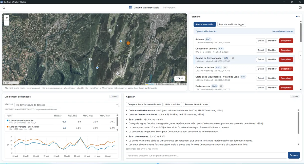The height and width of the screenshot is (164, 304).
Task: Click the left chevron beside the station list
Action: [x=191, y=55]
